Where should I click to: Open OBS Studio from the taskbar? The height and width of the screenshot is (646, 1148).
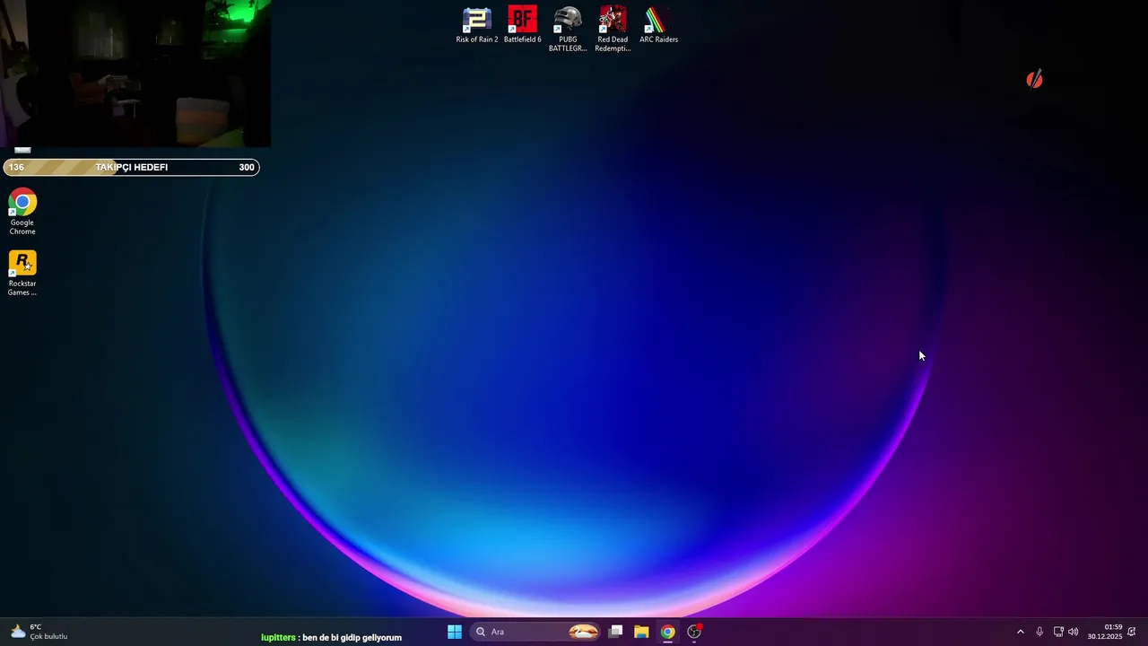click(694, 632)
